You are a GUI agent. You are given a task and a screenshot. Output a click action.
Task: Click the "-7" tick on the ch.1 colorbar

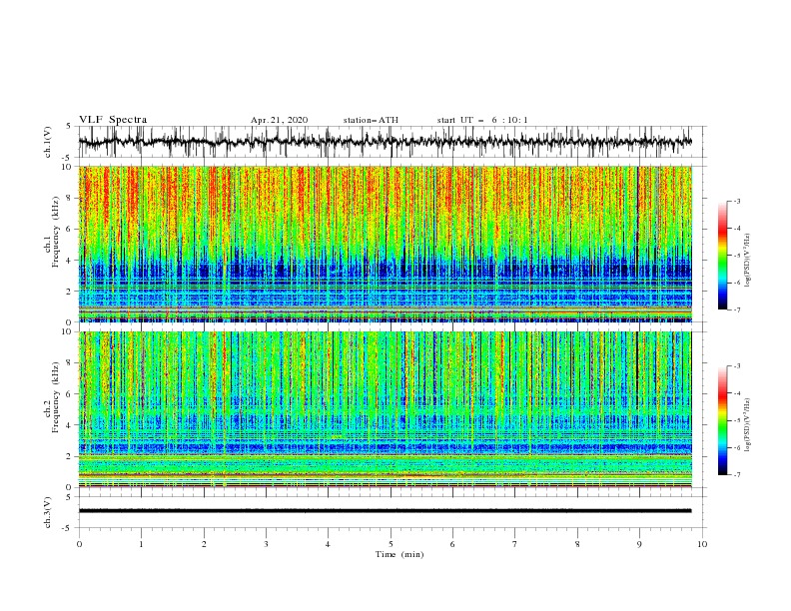coord(737,310)
